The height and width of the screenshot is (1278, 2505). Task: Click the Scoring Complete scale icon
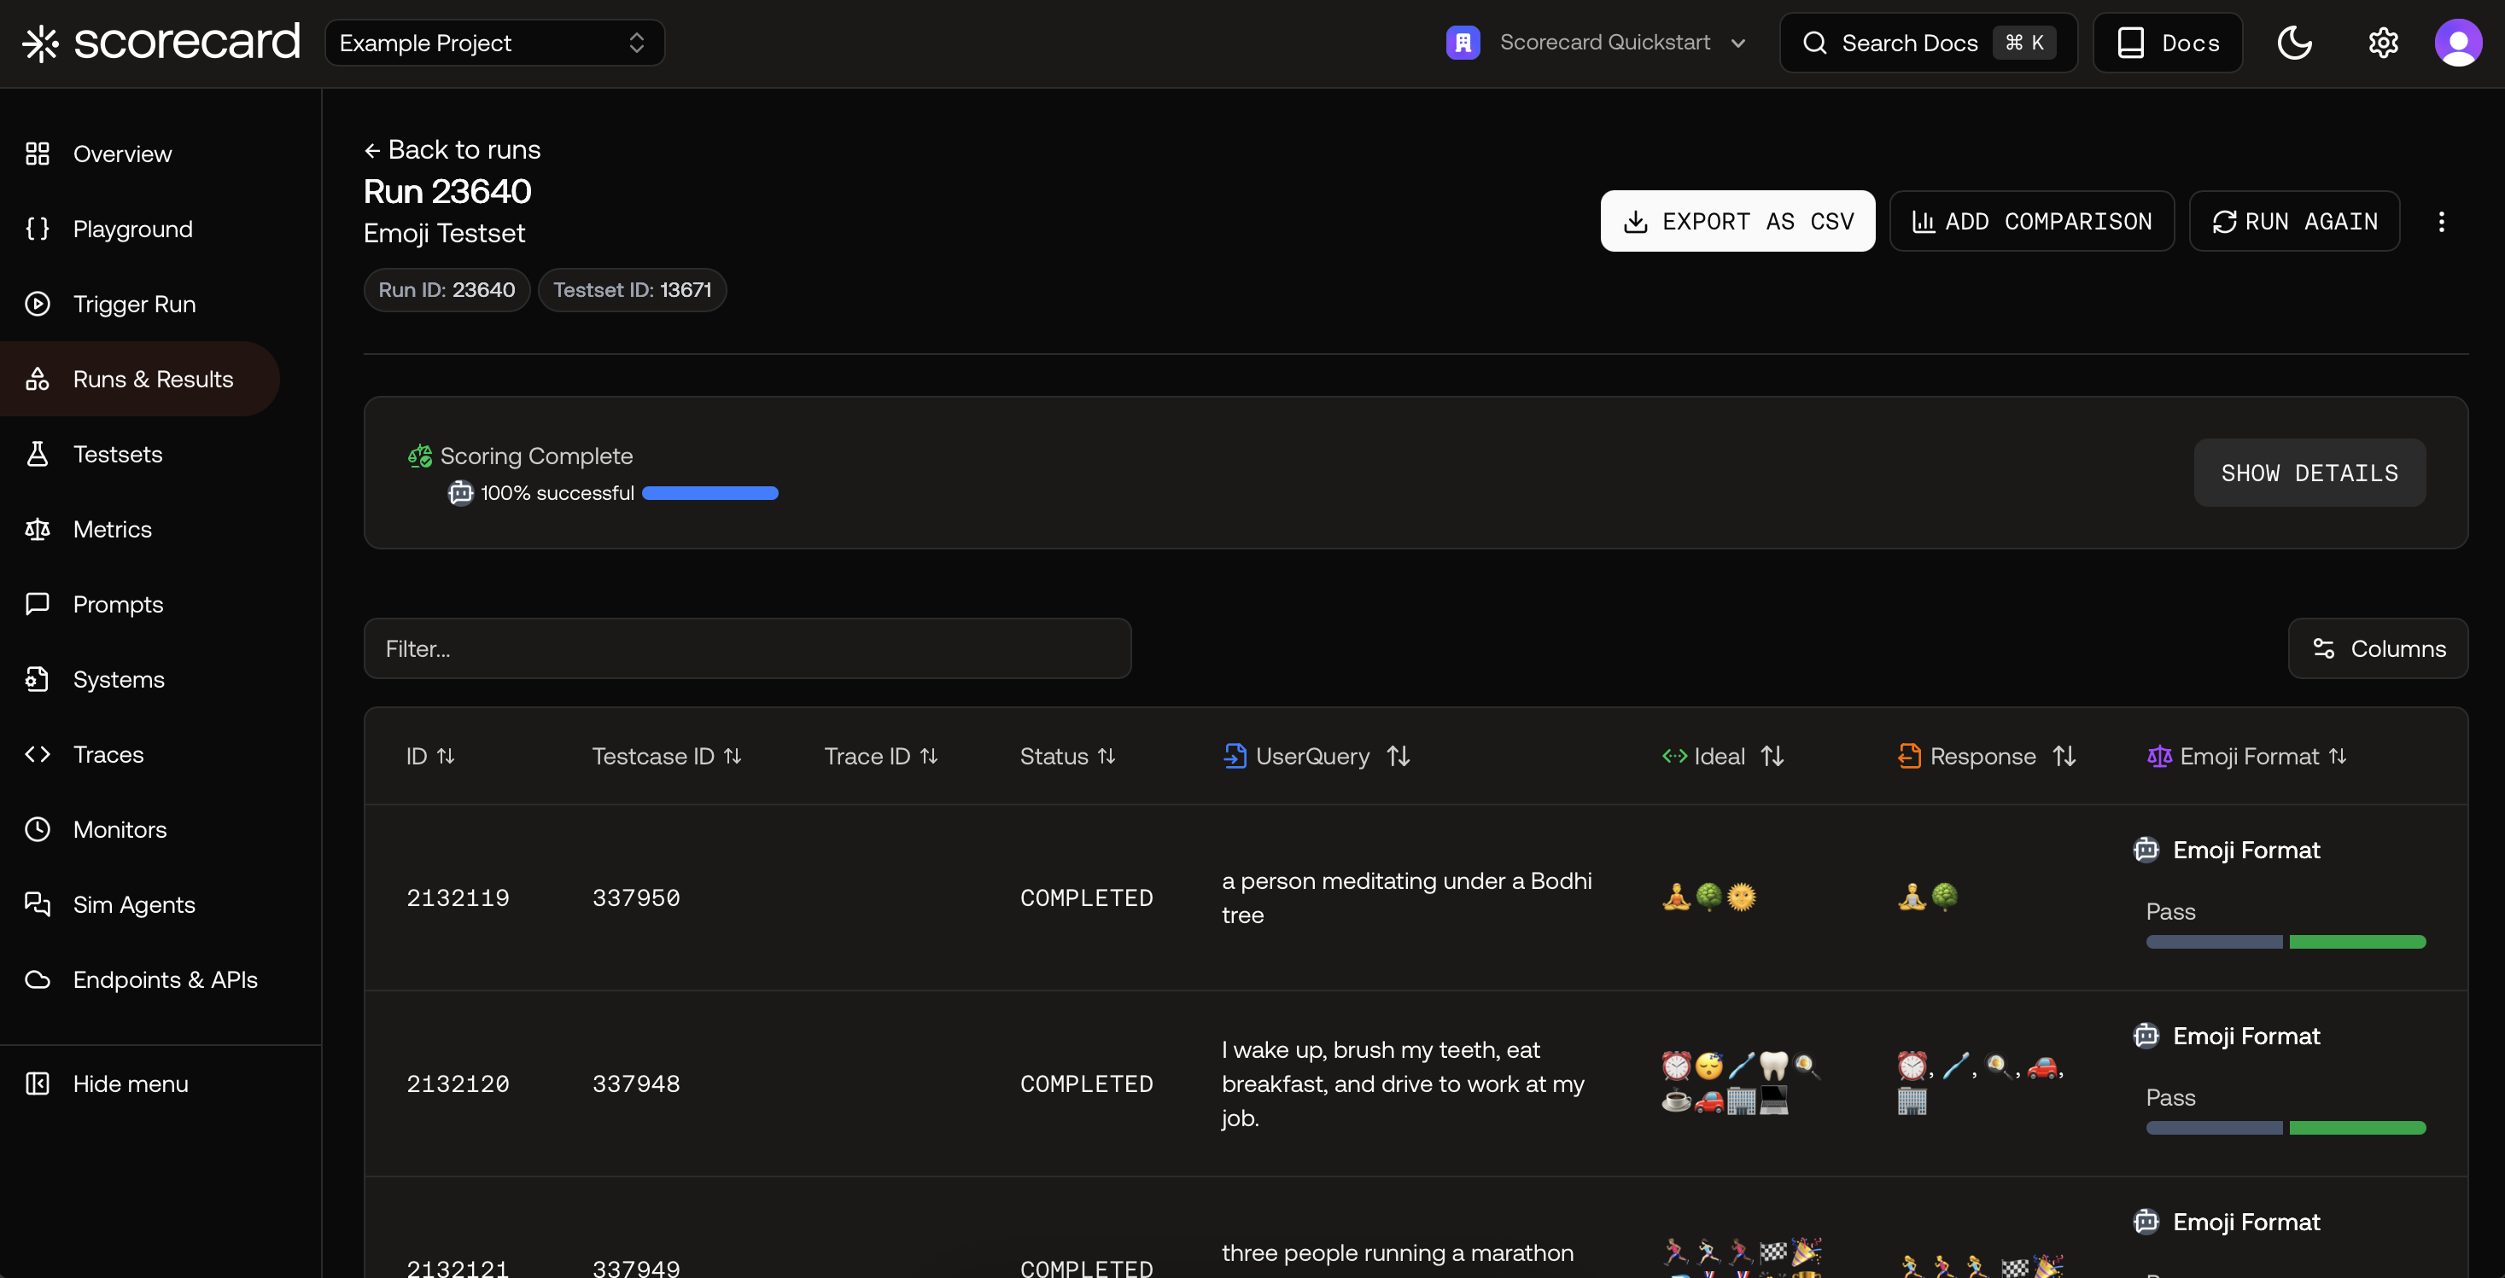click(x=420, y=456)
